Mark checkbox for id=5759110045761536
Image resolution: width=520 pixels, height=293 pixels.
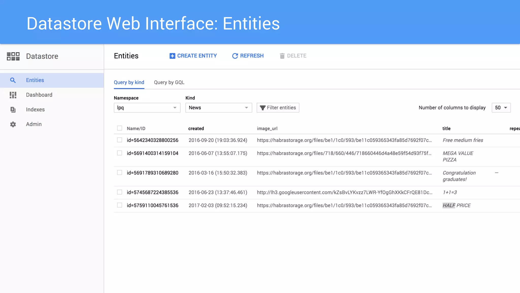120,205
